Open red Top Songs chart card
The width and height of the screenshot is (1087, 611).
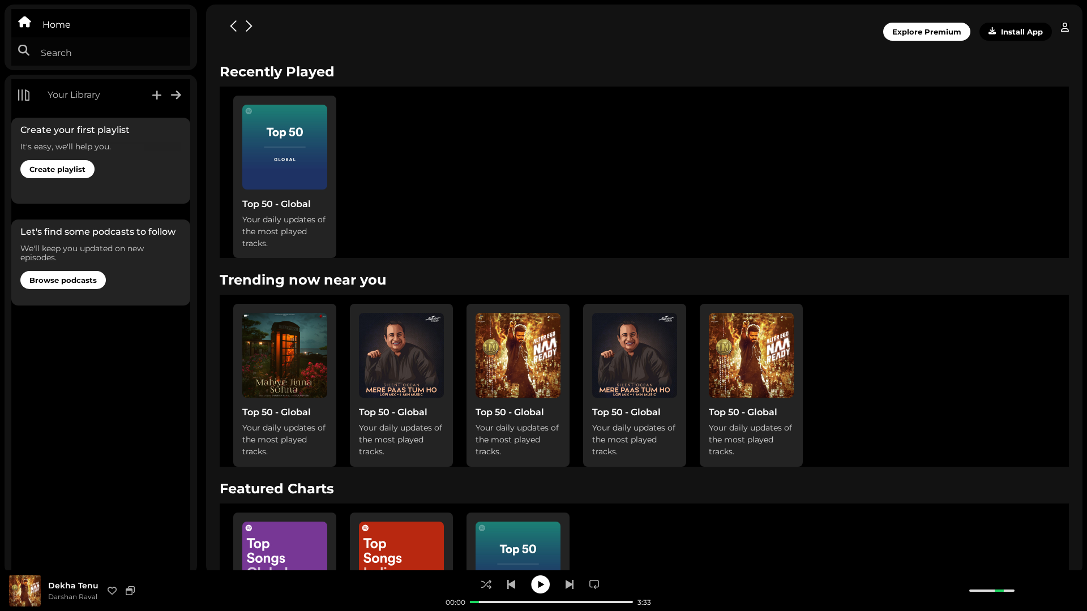(x=401, y=541)
